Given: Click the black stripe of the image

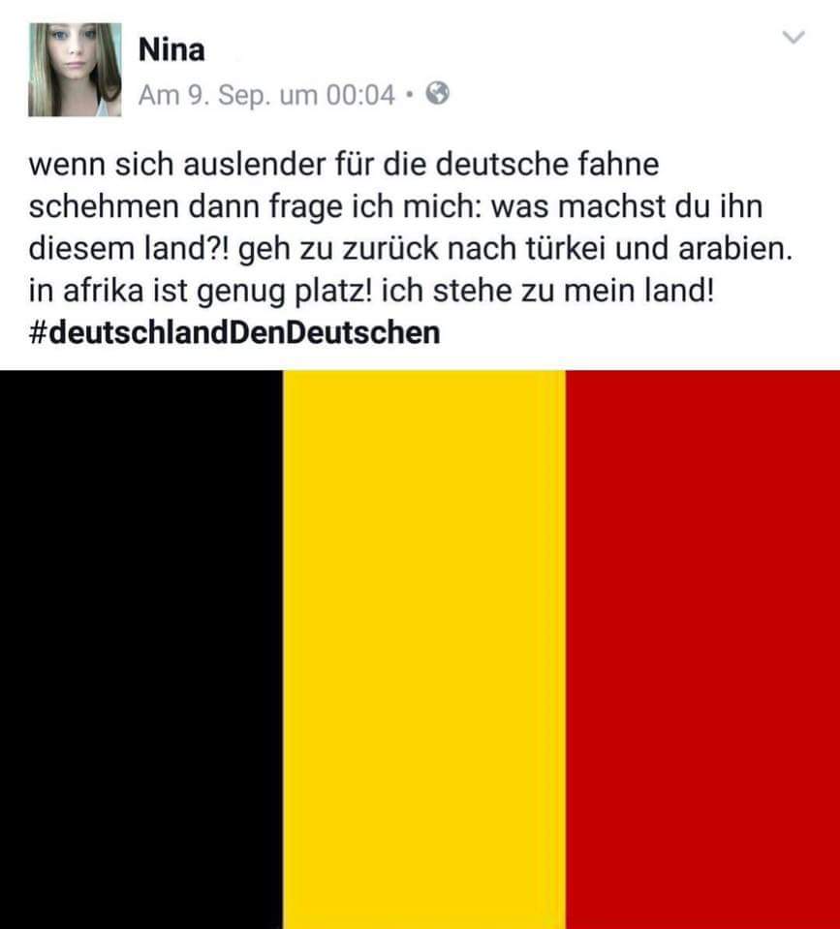Looking at the screenshot, I should click(x=141, y=649).
